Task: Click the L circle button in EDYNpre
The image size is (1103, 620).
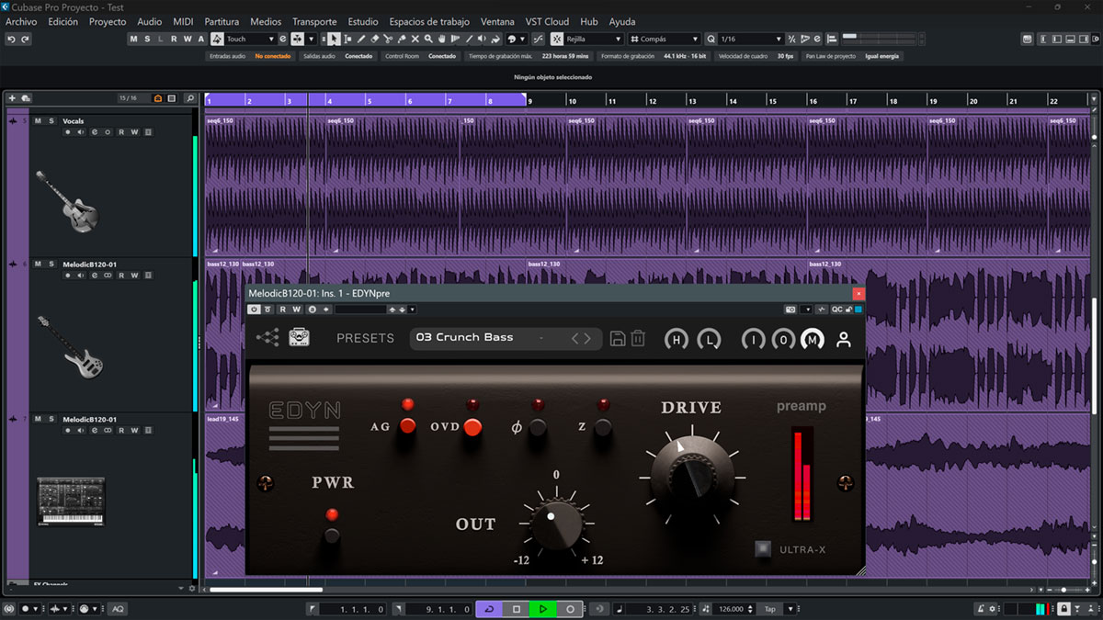Action: coord(709,340)
